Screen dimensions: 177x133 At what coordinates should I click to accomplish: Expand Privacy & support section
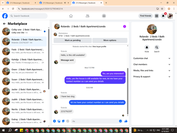(x=152, y=77)
